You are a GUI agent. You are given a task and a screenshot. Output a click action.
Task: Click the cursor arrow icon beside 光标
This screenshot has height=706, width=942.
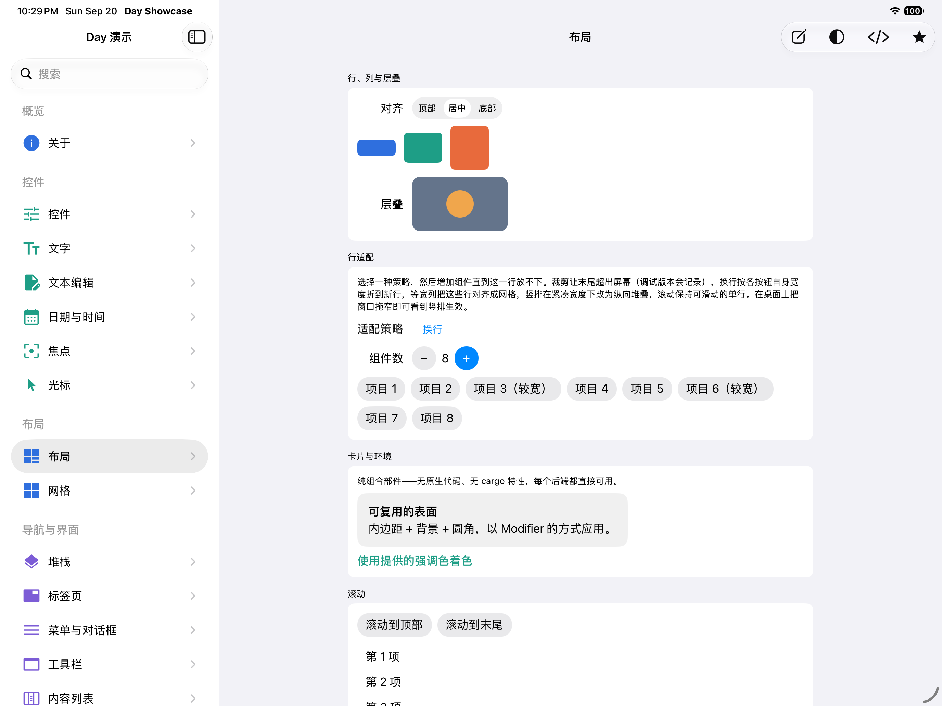(x=31, y=385)
